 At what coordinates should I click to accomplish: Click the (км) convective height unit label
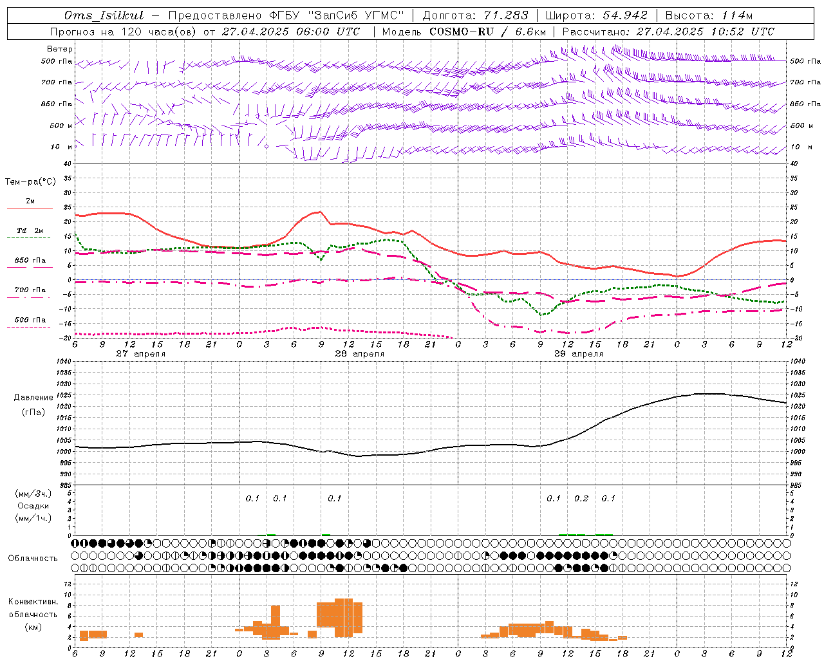[x=33, y=626]
